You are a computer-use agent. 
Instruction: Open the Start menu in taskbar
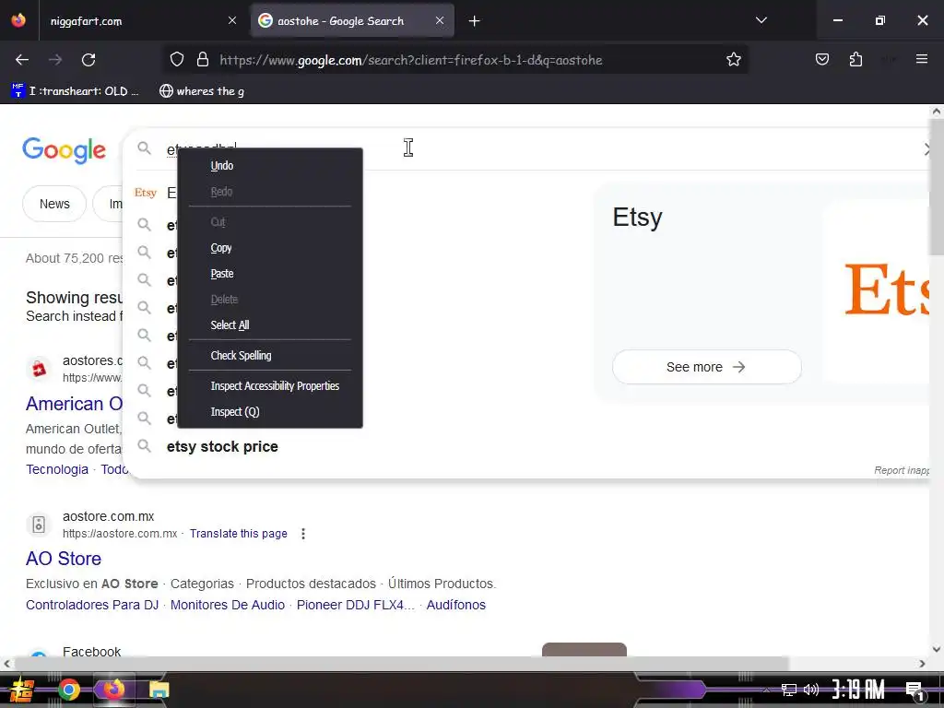click(22, 690)
